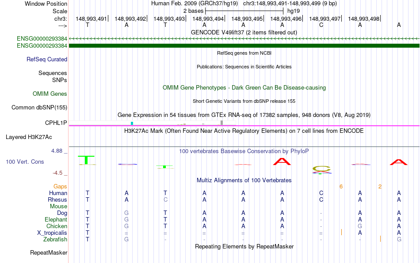420x263 pixels.
Task: Click the gray C in the Rhesus row
Action: pyautogui.click(x=165, y=199)
